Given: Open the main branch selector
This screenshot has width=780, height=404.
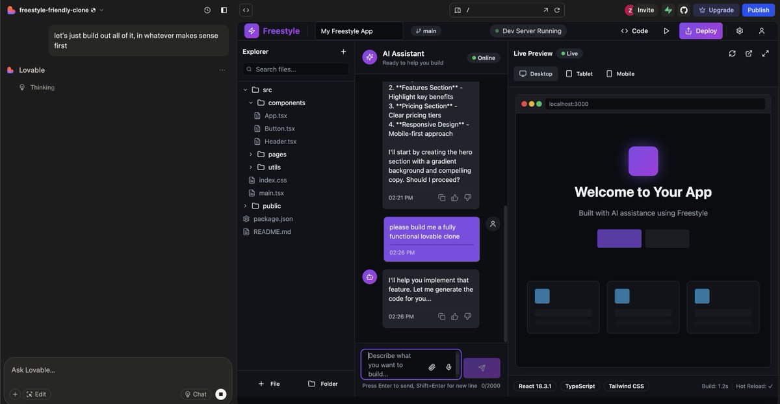Looking at the screenshot, I should 424,31.
